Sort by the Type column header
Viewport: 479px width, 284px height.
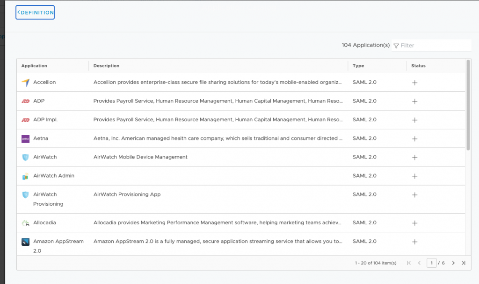pos(358,66)
